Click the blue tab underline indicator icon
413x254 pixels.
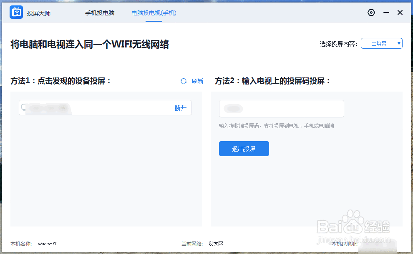click(154, 21)
